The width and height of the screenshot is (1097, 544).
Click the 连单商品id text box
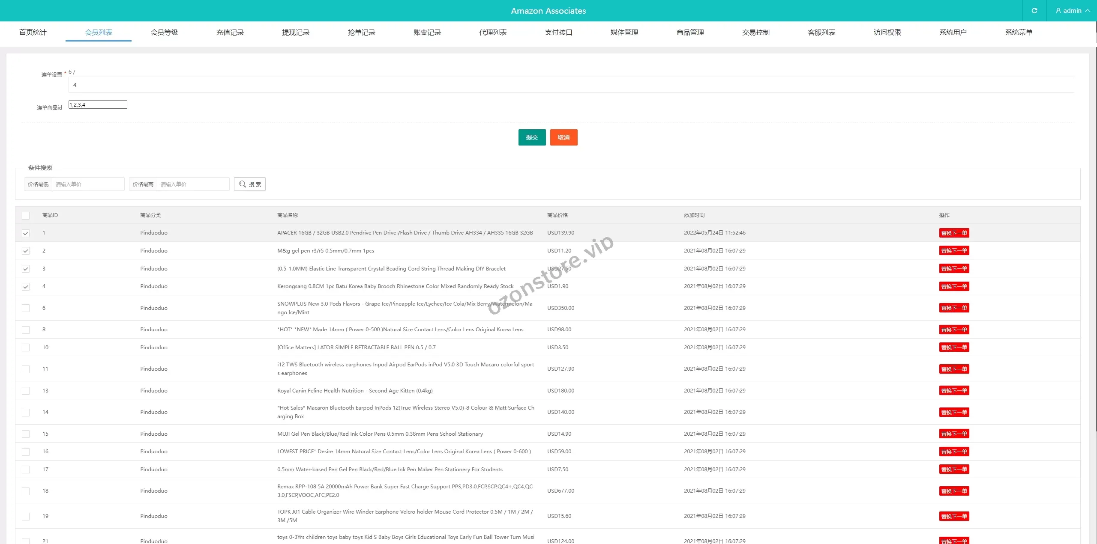tap(98, 104)
